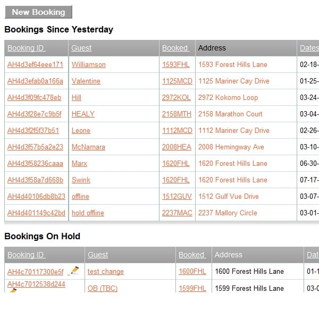The image size is (319, 319).
Task: Open booking AH4d3ef64eee171
Action: point(36,65)
